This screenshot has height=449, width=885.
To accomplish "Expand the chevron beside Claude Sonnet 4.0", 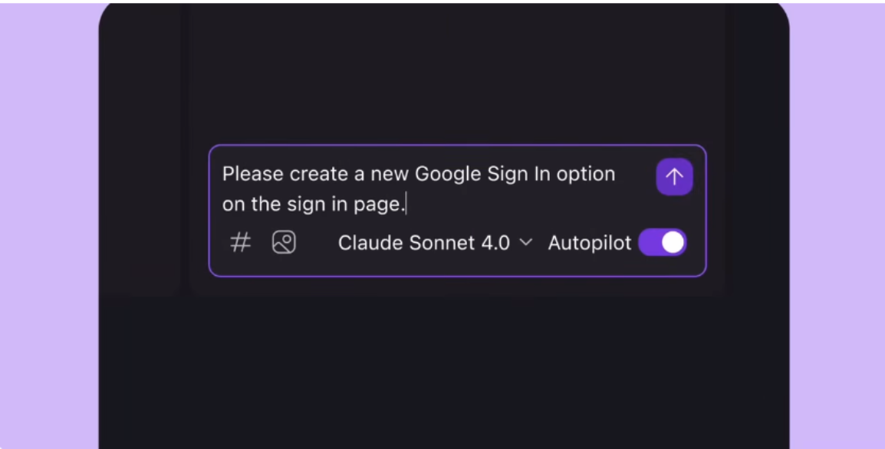I will (526, 243).
